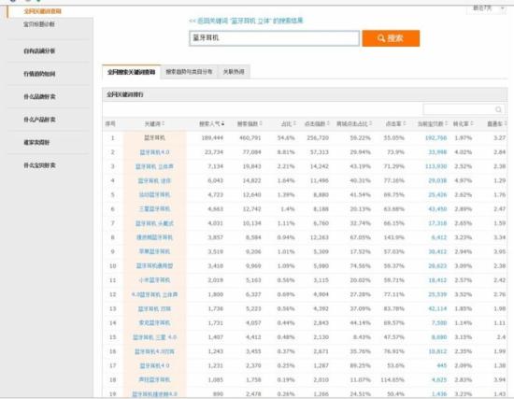
Task: Sort by 占比 column header arrows
Action: point(294,123)
